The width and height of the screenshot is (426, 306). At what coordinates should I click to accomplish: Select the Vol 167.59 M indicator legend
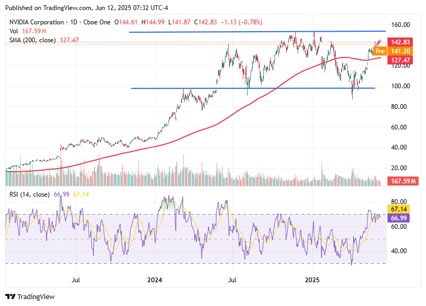(x=27, y=31)
